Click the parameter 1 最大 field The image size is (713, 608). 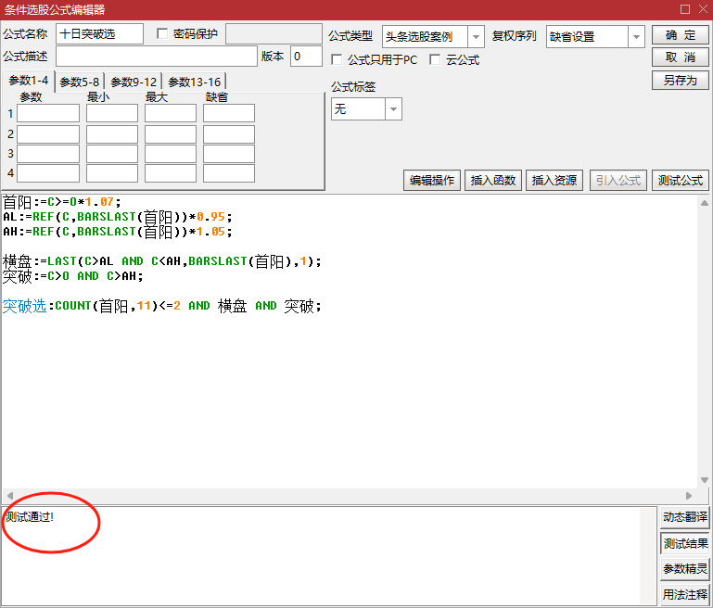171,113
